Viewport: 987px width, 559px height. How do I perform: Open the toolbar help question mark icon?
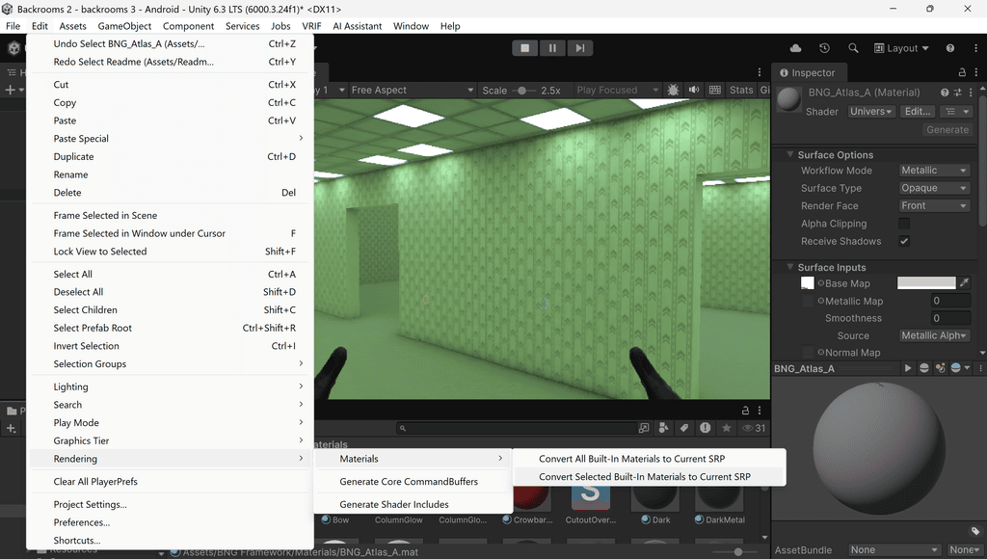(949, 48)
